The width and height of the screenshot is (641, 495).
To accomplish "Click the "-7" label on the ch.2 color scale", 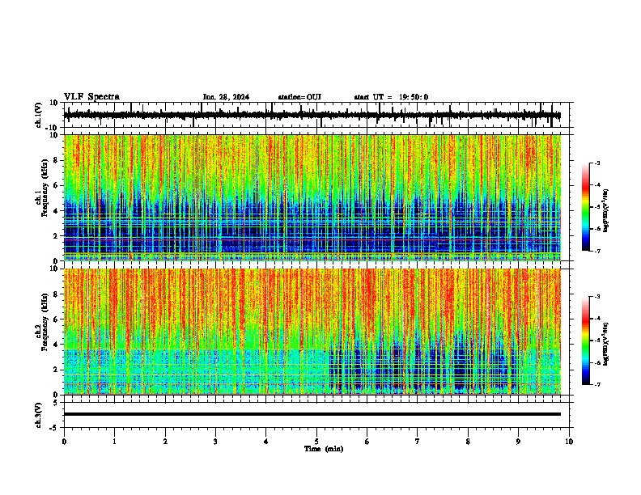I will tap(596, 384).
